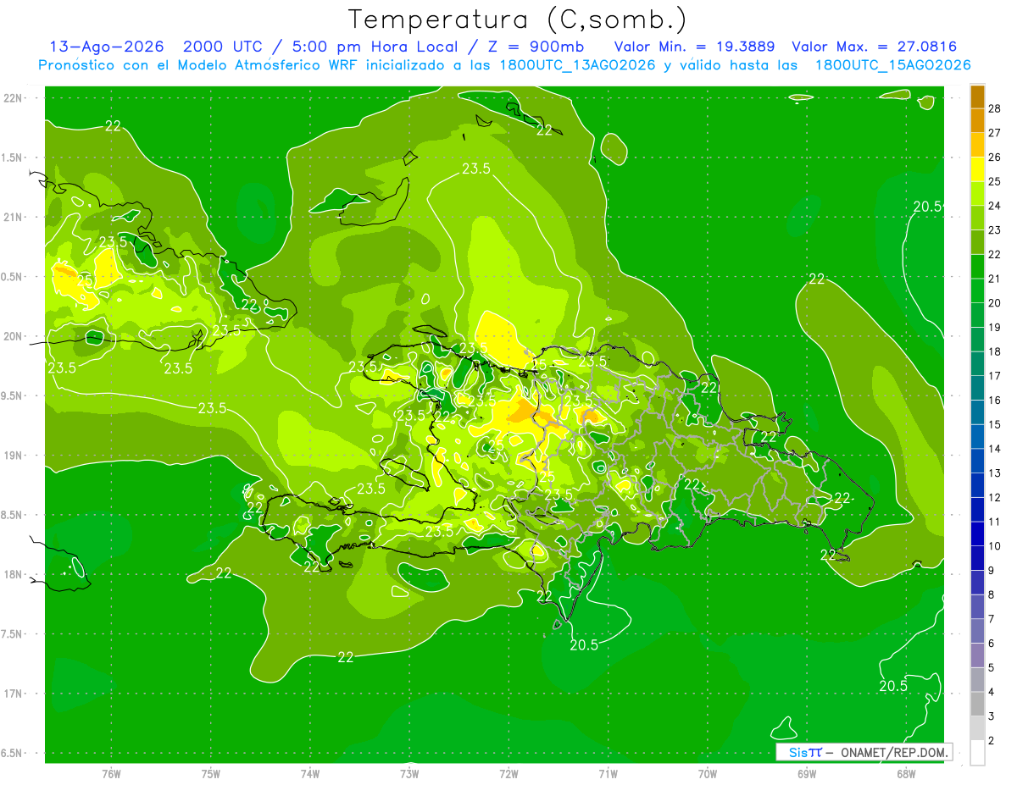Click yellow swatch between legend 25 and 26
Image resolution: width=1017 pixels, height=785 pixels.
(x=978, y=169)
